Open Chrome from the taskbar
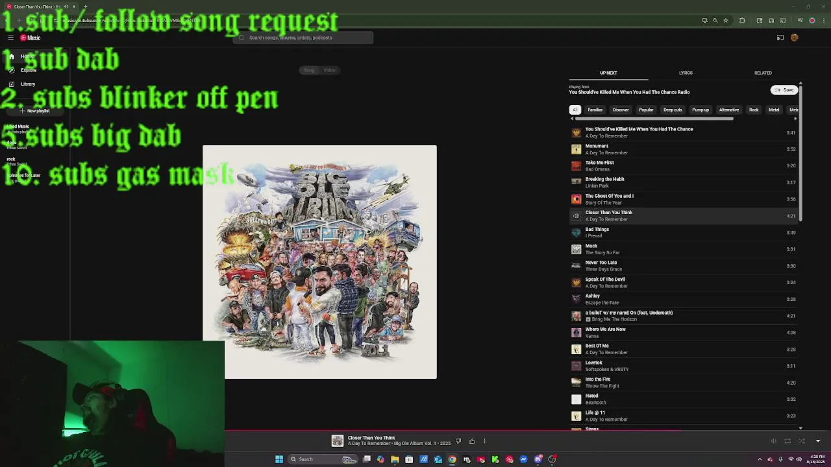This screenshot has height=467, width=831. (x=453, y=459)
